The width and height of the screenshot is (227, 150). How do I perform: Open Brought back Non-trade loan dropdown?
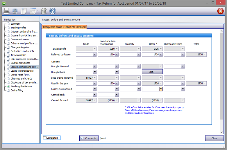[117, 72]
